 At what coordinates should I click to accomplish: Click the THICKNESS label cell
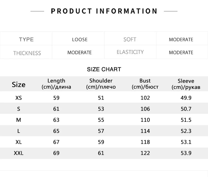tap(27, 53)
